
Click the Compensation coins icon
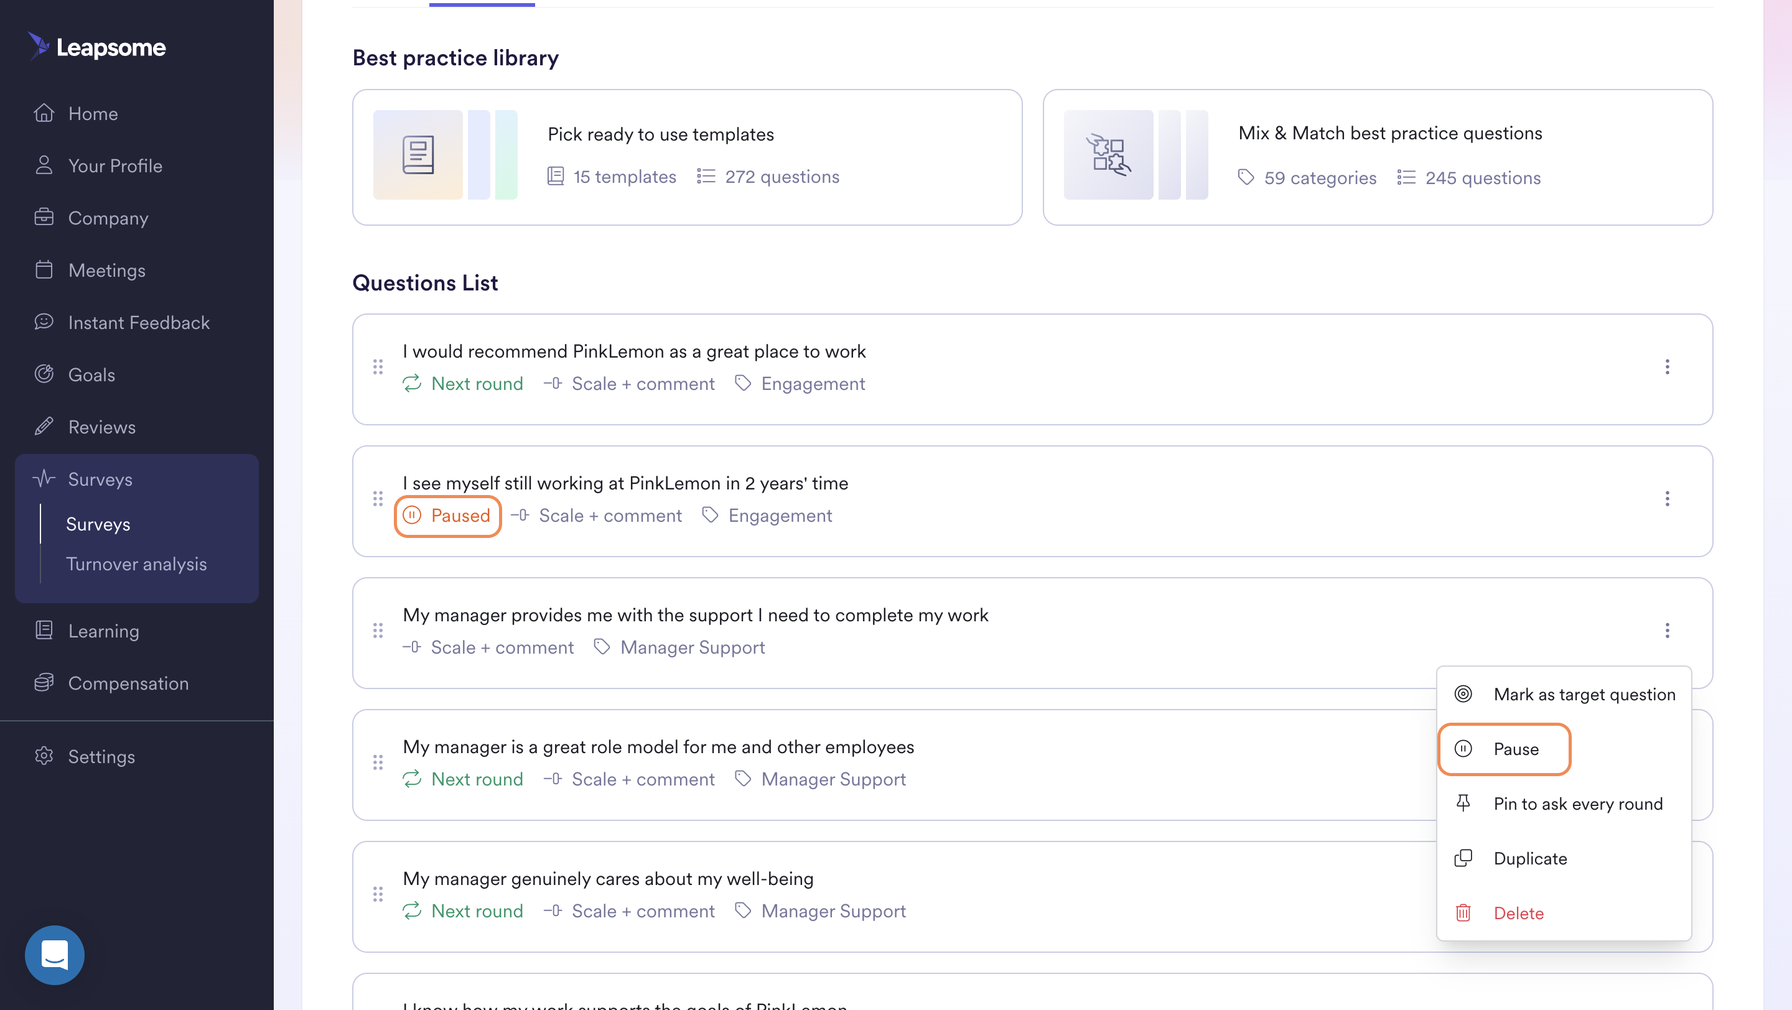point(44,683)
